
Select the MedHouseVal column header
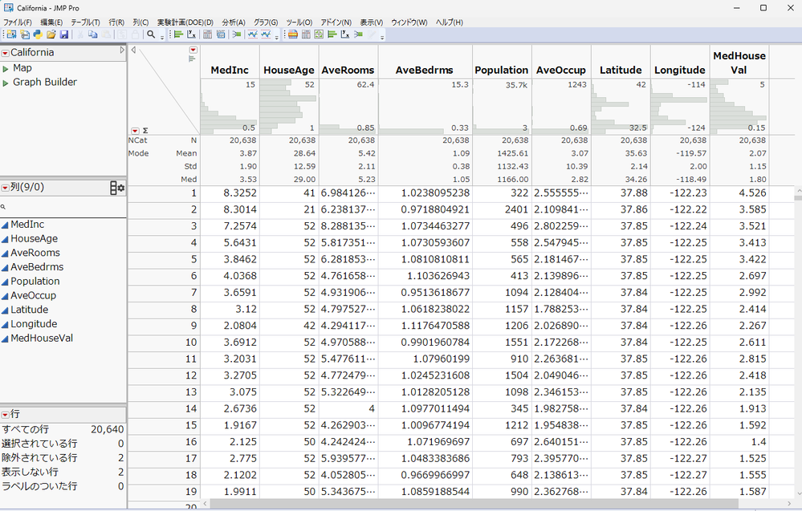pyautogui.click(x=739, y=63)
